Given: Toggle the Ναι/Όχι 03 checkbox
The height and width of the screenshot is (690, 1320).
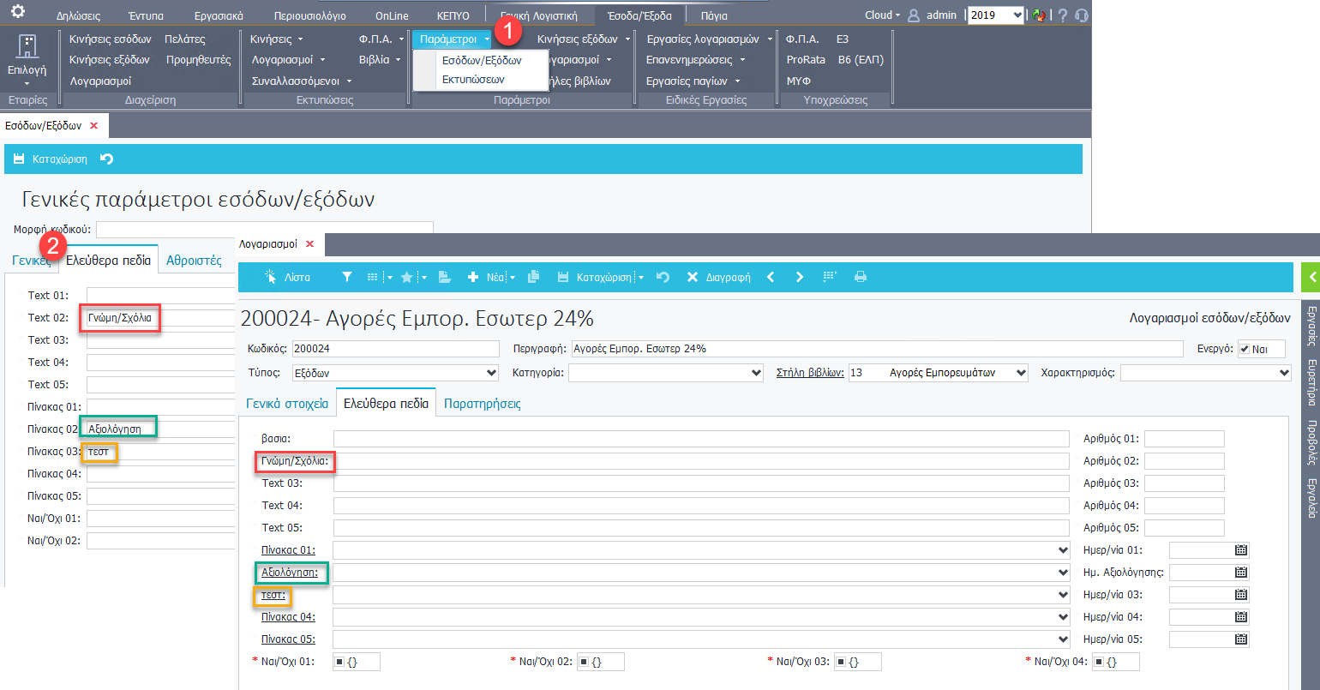Looking at the screenshot, I should [842, 661].
